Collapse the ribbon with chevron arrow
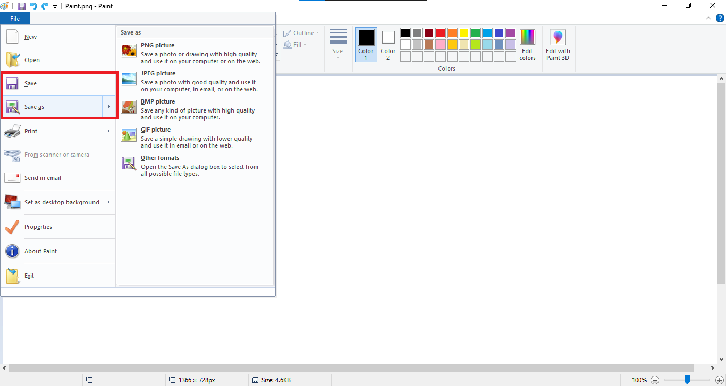This screenshot has height=386, width=726. coord(707,18)
